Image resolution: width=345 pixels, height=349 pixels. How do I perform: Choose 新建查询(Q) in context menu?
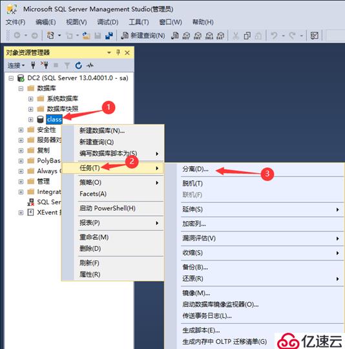point(112,142)
